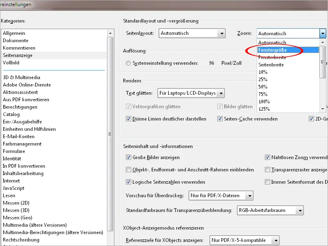Choose Seitenanzeige category
The height and width of the screenshot is (246, 328).
coord(18,55)
